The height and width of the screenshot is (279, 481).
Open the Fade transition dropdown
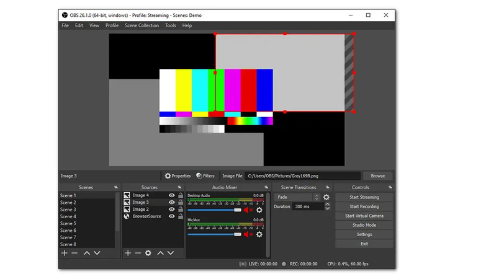click(x=297, y=197)
